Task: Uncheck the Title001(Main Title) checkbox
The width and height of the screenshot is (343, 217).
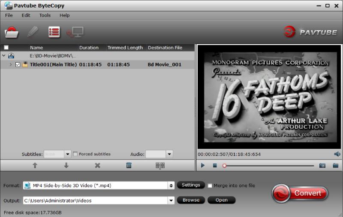Action: (x=18, y=64)
